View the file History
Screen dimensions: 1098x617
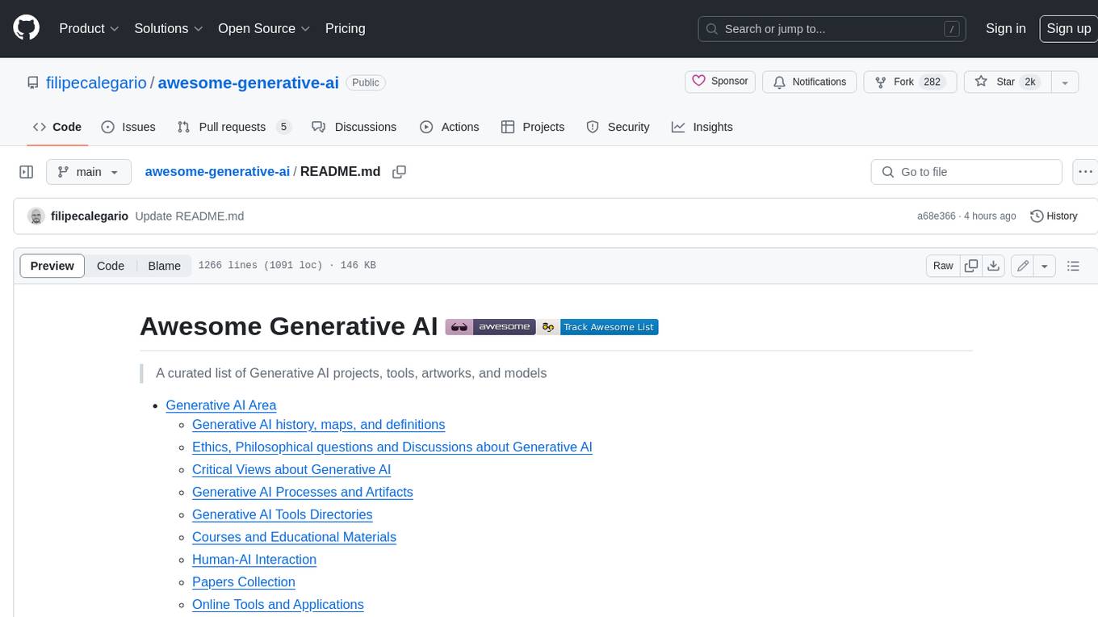pos(1054,216)
